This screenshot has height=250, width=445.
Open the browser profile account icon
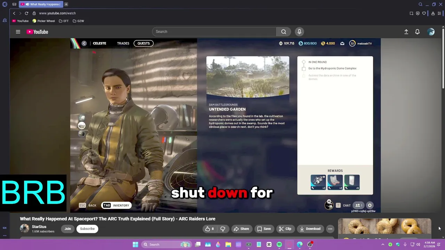click(x=433, y=13)
